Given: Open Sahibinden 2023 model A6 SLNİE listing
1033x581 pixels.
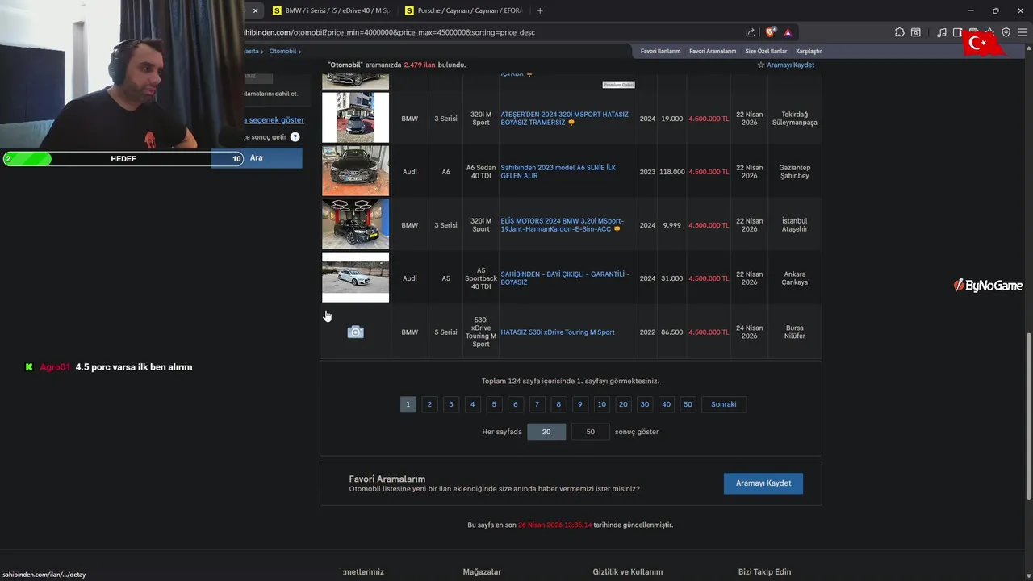Looking at the screenshot, I should 558,172.
